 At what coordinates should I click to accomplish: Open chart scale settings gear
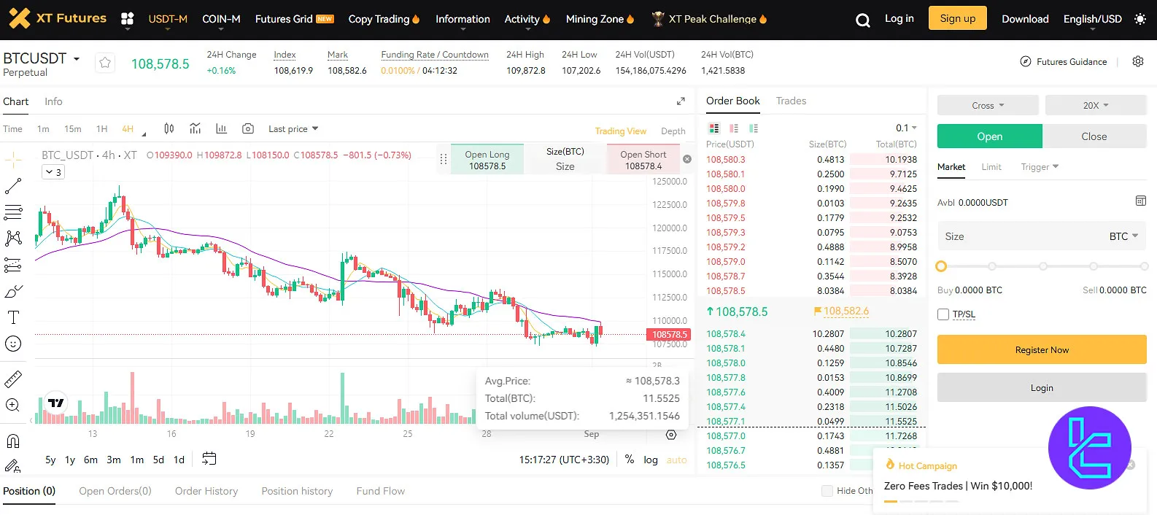[x=671, y=435]
